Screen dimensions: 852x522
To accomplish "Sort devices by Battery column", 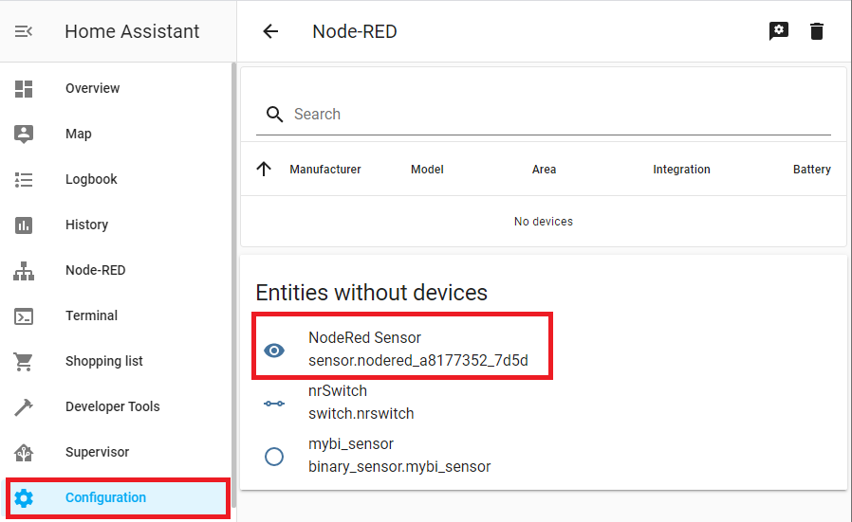I will [x=811, y=170].
